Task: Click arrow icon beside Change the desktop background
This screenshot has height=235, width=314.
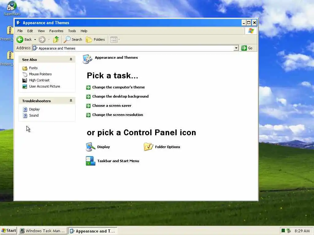Action: coord(88,96)
